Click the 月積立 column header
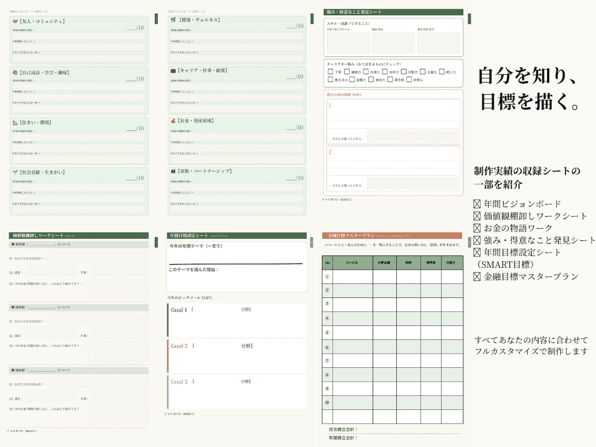 pyautogui.click(x=452, y=262)
